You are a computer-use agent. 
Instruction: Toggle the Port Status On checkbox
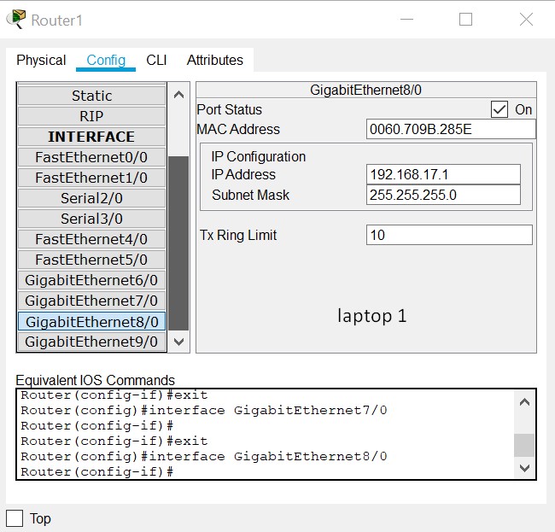pos(499,109)
